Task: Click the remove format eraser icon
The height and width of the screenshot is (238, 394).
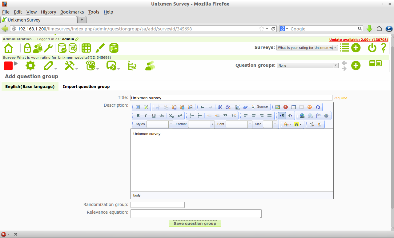Action: coord(245,107)
